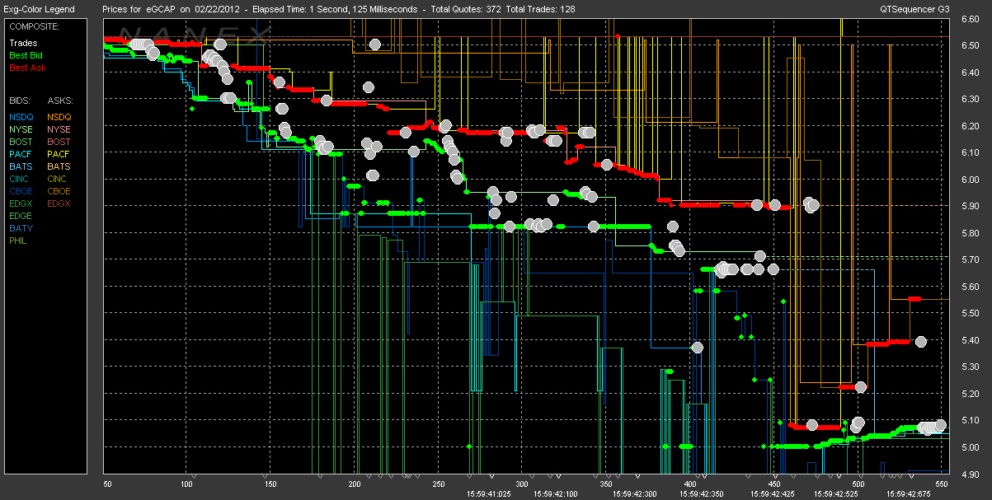
Task: Click the Trades entry in composite legend
Action: [x=22, y=43]
